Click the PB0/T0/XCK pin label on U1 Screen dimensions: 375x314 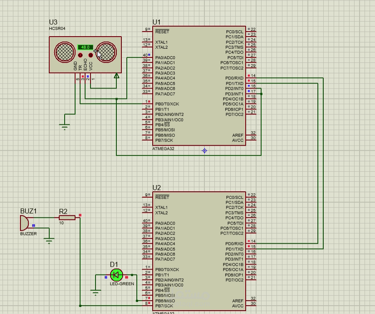[x=167, y=104]
